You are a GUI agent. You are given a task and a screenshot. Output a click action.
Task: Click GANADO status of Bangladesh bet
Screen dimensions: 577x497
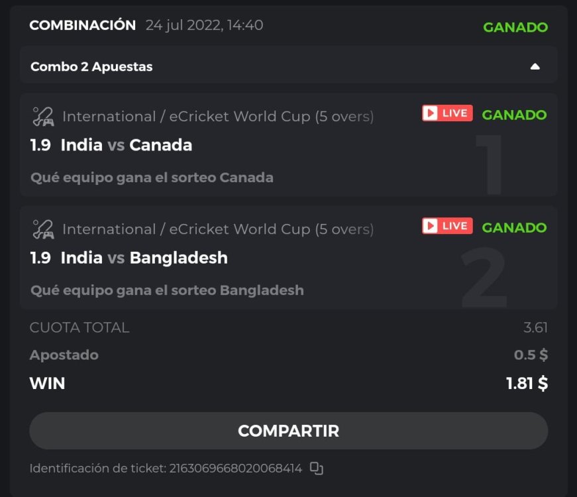click(x=514, y=227)
